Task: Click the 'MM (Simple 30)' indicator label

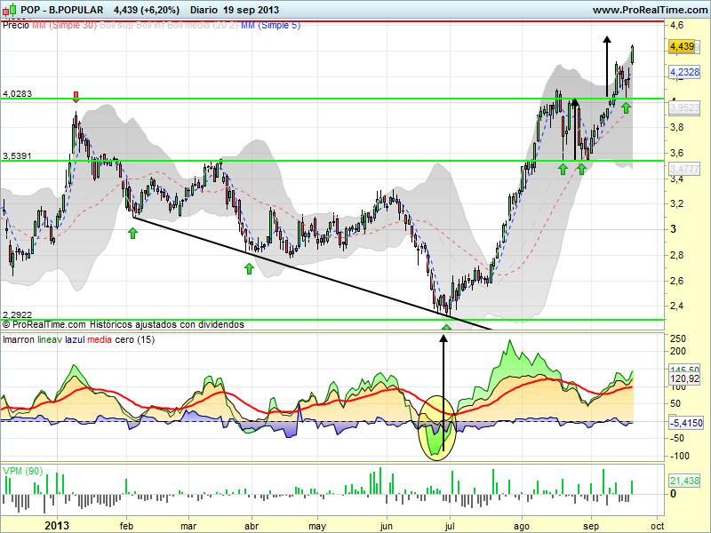Action: coord(64,26)
